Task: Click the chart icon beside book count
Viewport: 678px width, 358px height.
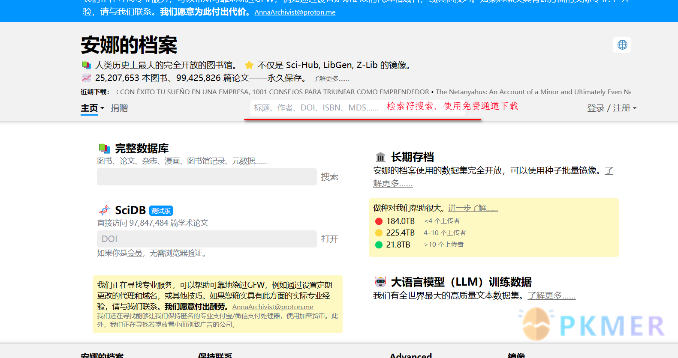Action: tap(87, 78)
